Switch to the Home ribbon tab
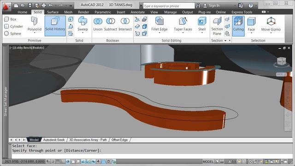 [23, 12]
